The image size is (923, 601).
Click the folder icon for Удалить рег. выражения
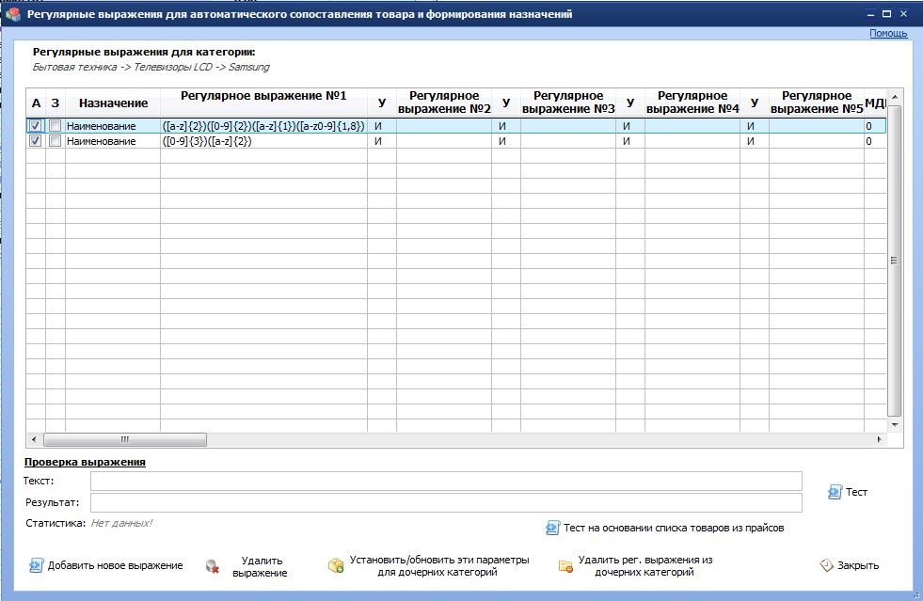click(565, 566)
